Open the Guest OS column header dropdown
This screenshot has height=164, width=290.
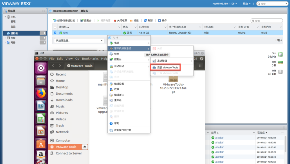(200, 27)
